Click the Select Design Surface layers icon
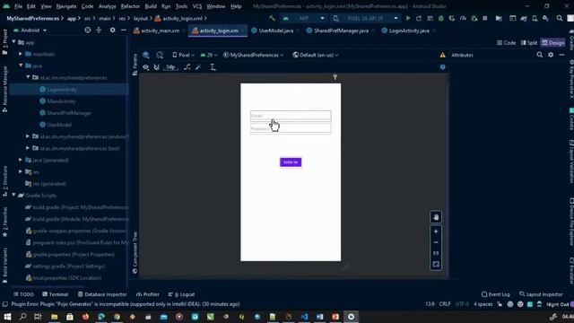Image resolution: width=574 pixels, height=323 pixels. coord(145,55)
